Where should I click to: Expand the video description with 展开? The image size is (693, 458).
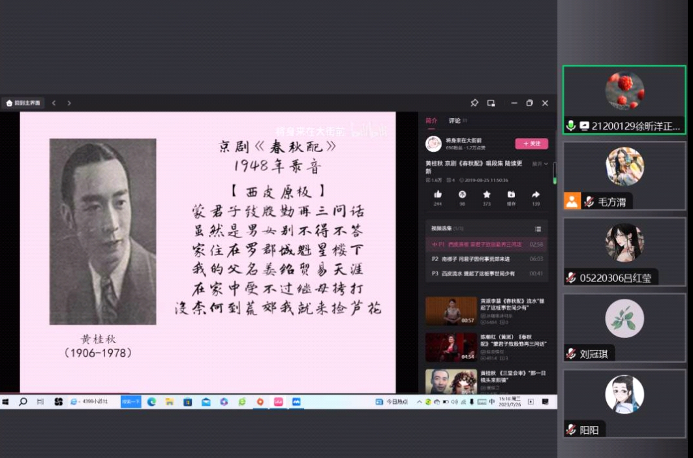(x=539, y=164)
